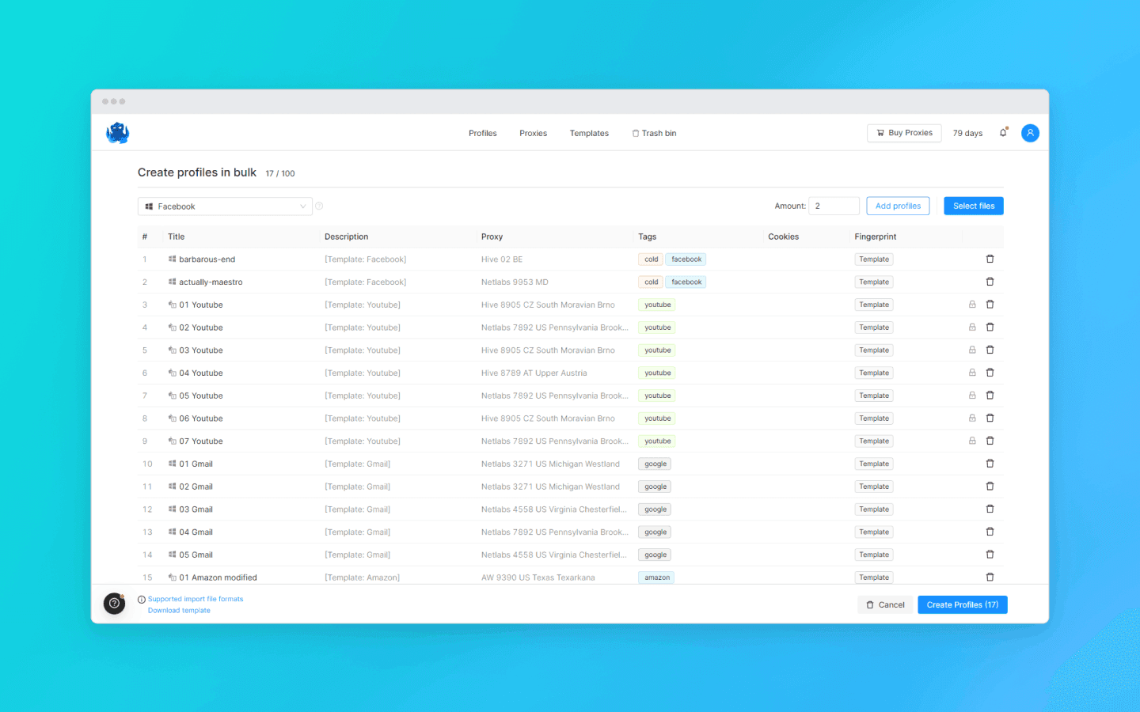Image resolution: width=1140 pixels, height=712 pixels.
Task: Click description '[Template: Gmail]' on 02 Gmail row
Action: point(357,487)
